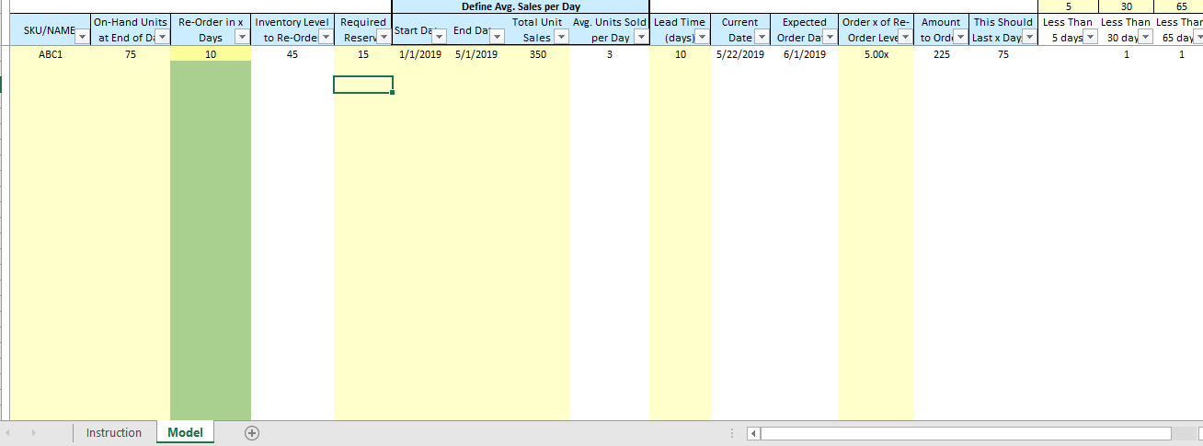Select the 5.00x multiplier cell
The height and width of the screenshot is (446, 1203).
pyautogui.click(x=876, y=54)
